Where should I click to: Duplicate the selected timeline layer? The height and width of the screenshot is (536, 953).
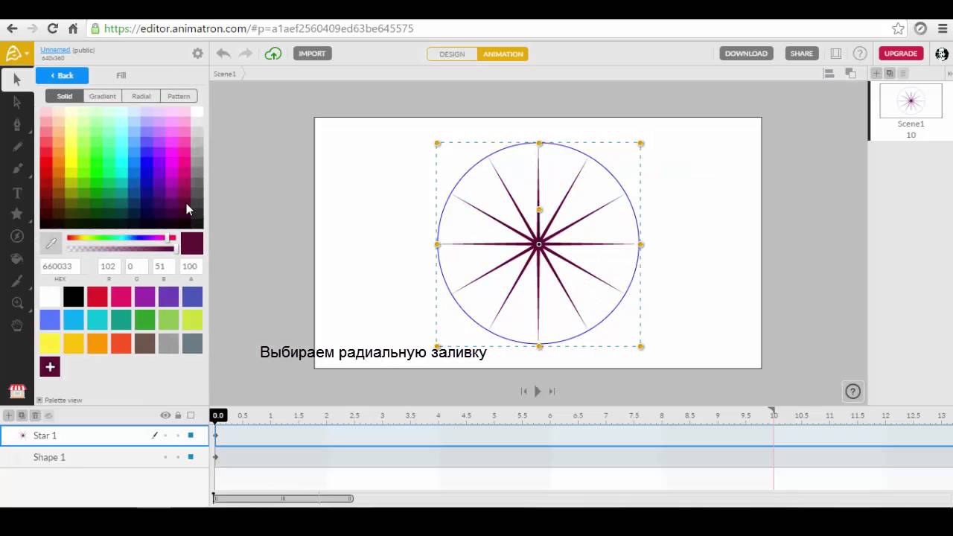coord(22,415)
